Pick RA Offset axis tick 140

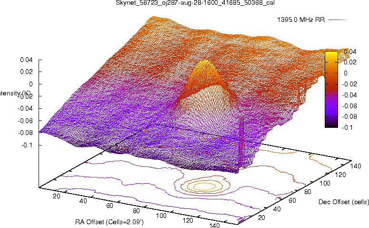click(x=214, y=225)
